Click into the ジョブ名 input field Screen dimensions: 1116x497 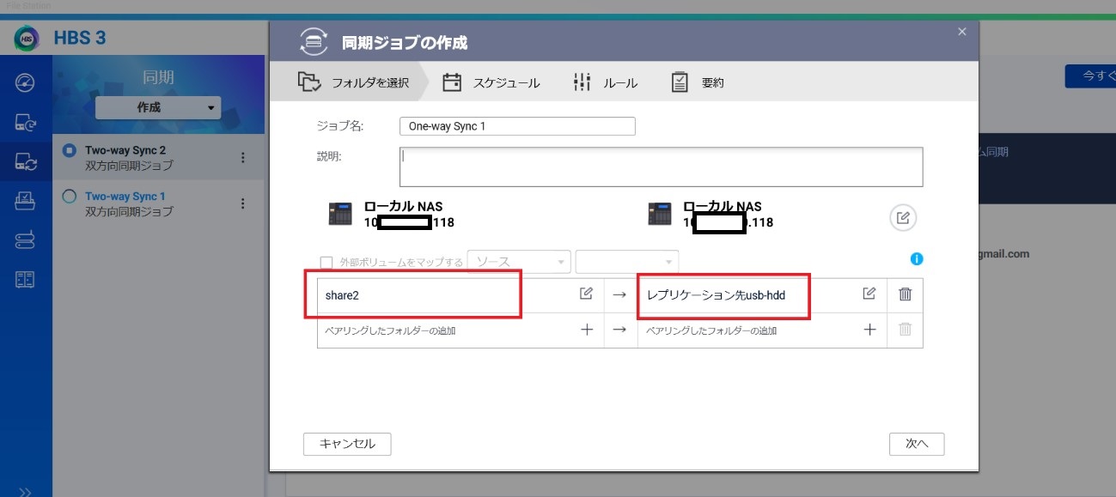click(516, 126)
